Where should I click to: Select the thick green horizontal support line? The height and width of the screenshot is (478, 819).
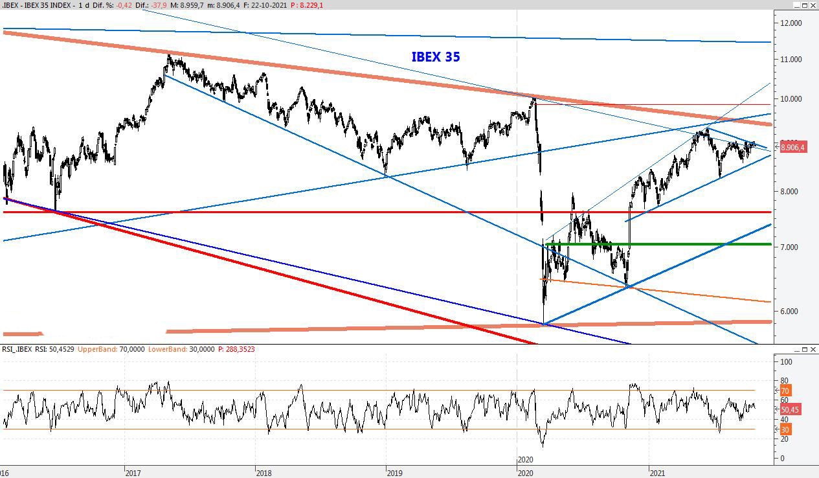[x=647, y=244]
